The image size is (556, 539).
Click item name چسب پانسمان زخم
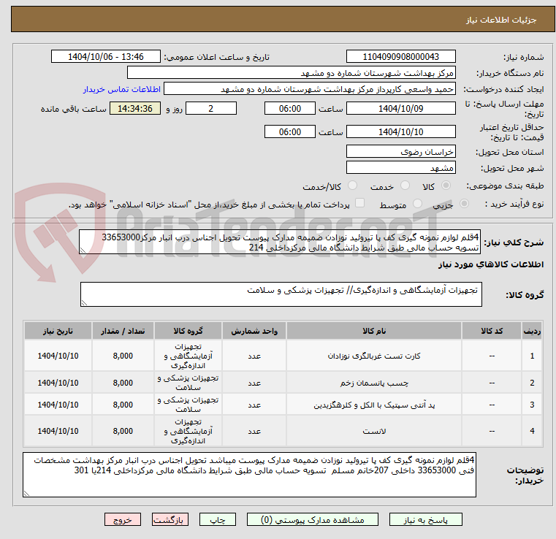[x=374, y=383]
